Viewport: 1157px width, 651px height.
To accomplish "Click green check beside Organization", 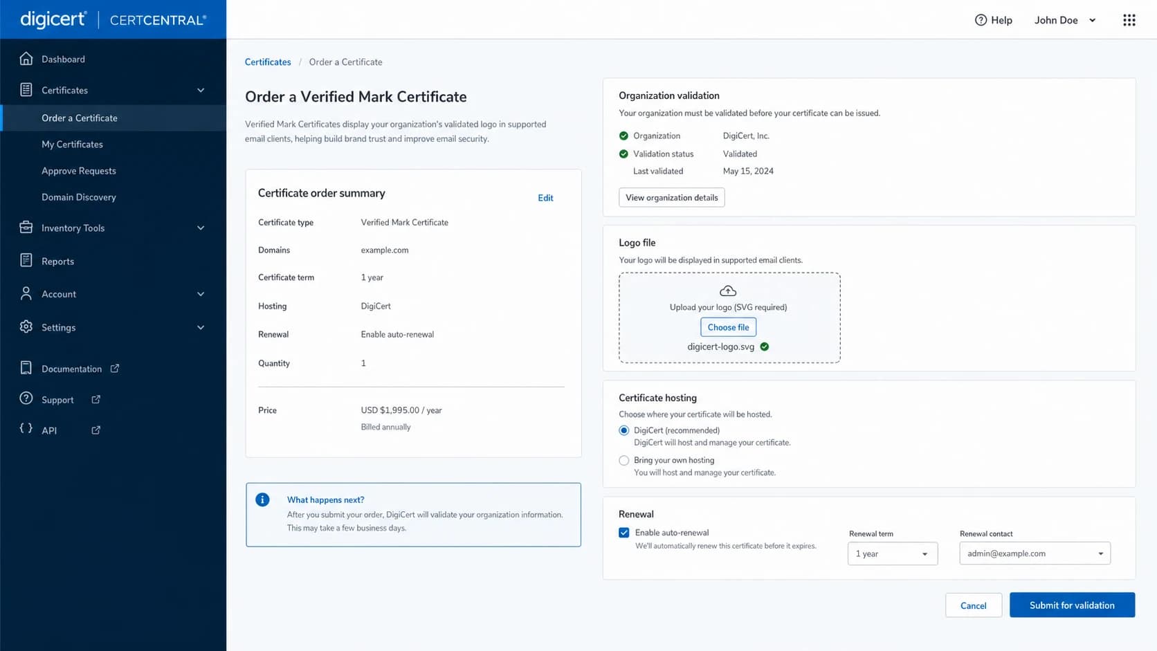I will [623, 136].
